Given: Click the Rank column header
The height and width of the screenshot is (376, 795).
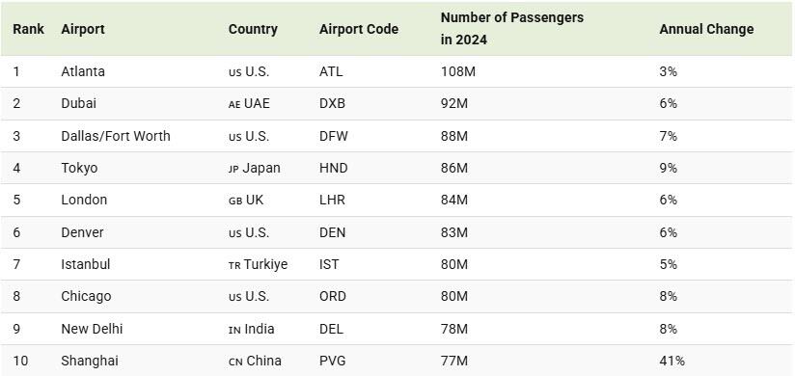Looking at the screenshot, I should coord(28,29).
